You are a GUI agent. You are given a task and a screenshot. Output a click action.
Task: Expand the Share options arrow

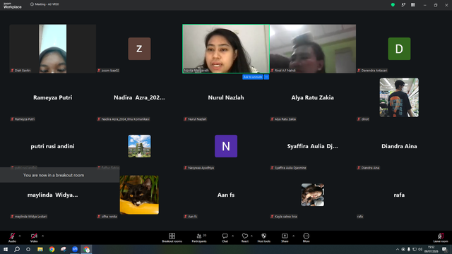click(x=294, y=236)
